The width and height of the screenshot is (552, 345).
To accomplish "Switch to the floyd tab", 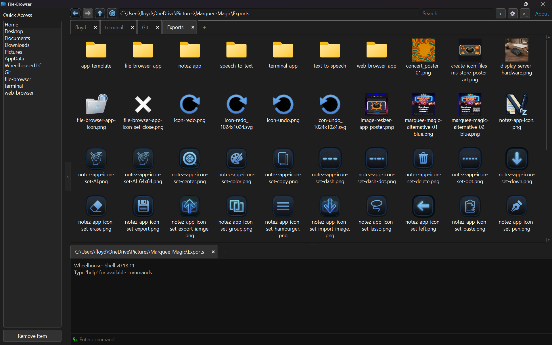I will coord(81,27).
